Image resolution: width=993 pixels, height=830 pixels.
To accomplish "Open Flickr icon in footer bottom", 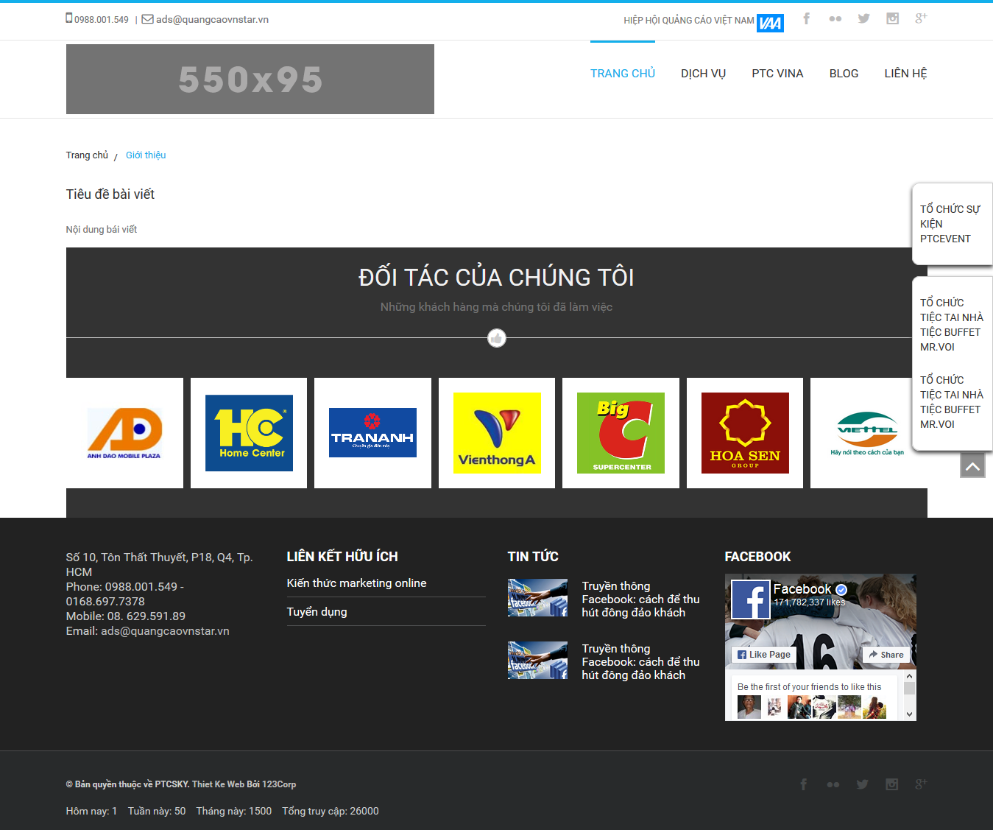I will click(x=833, y=784).
